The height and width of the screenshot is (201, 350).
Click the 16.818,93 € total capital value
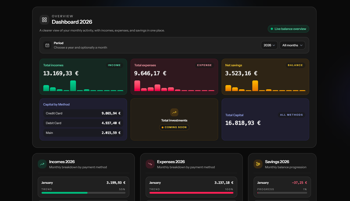tap(243, 123)
